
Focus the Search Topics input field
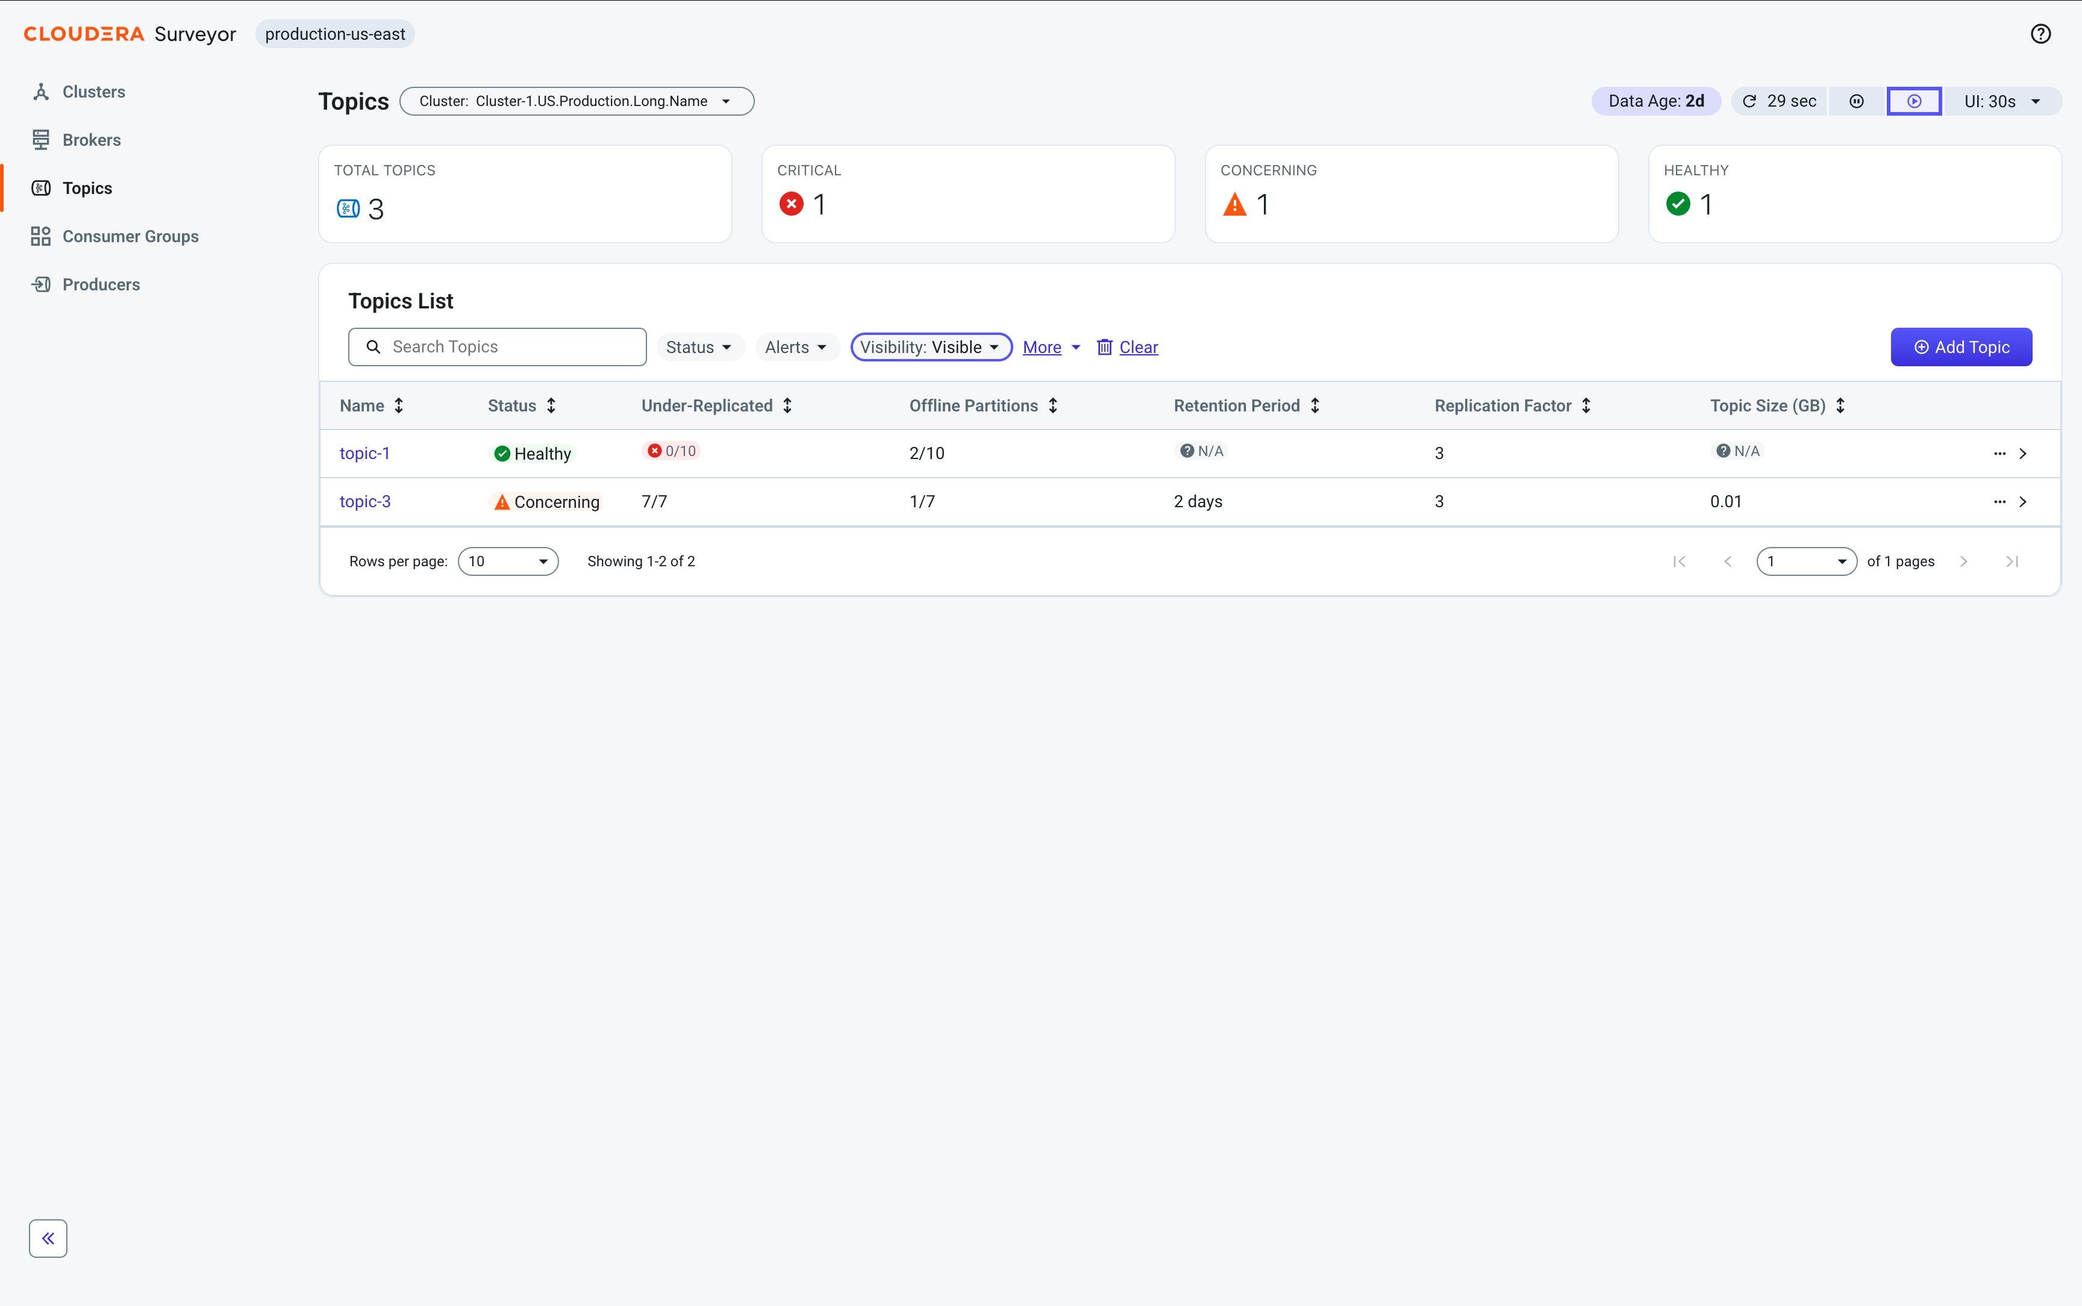coord(498,347)
